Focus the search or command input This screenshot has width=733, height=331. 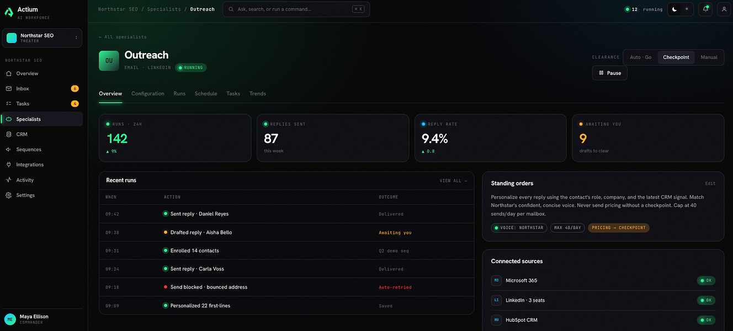click(296, 9)
